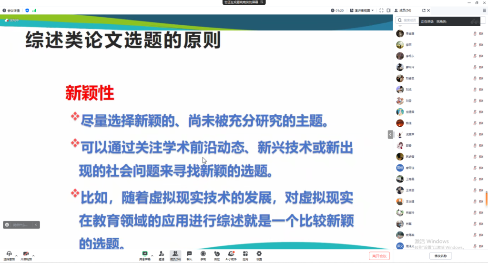Open the 共享屏幕 (share screen) tool
This screenshot has width=488, height=263.
[145, 255]
